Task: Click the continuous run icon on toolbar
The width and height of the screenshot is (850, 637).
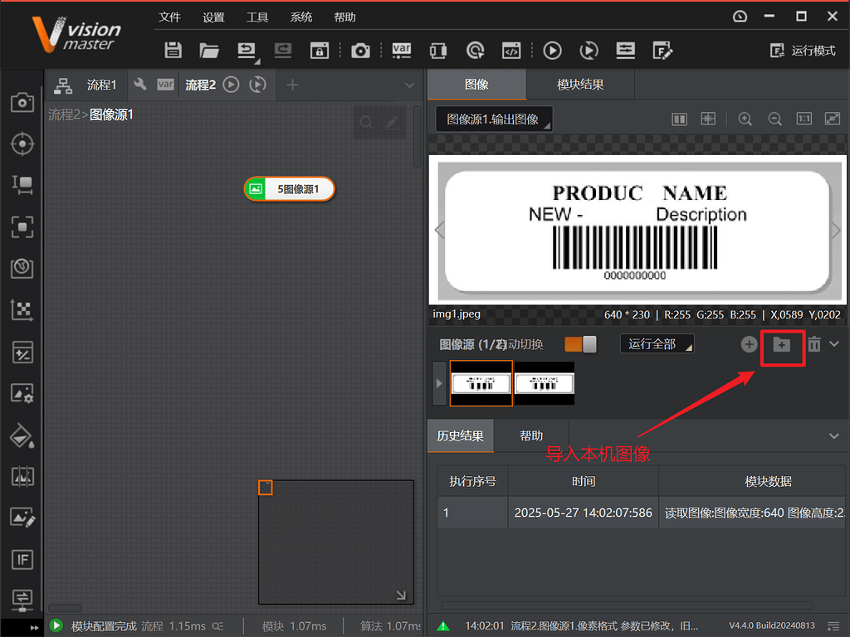Action: [589, 51]
